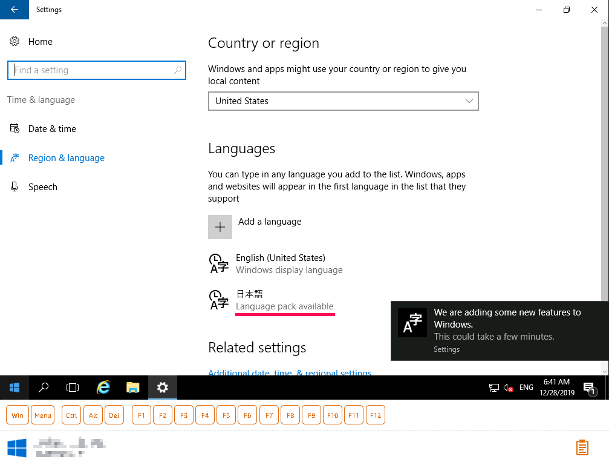Click the F2 virtual key button
Image resolution: width=609 pixels, height=465 pixels.
tap(163, 415)
